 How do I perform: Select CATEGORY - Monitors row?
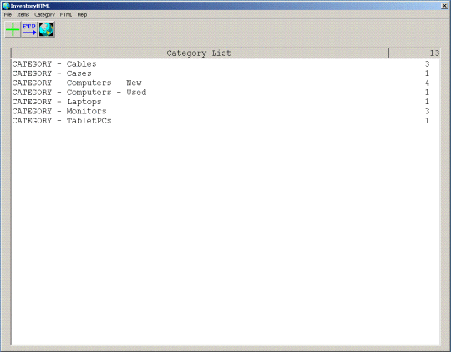click(x=225, y=111)
